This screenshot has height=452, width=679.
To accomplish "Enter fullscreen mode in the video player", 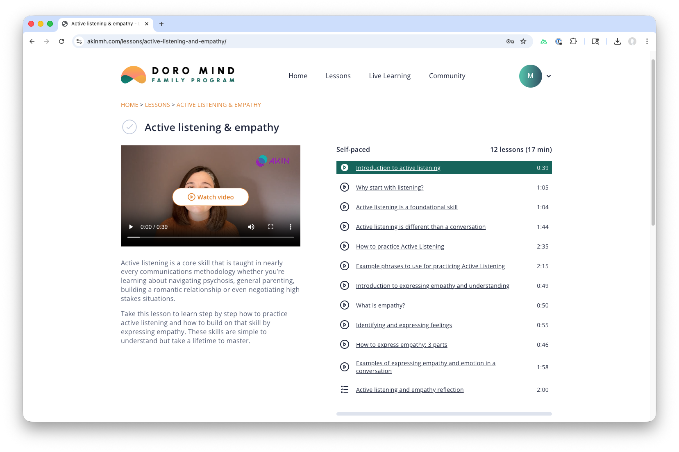I will 271,226.
